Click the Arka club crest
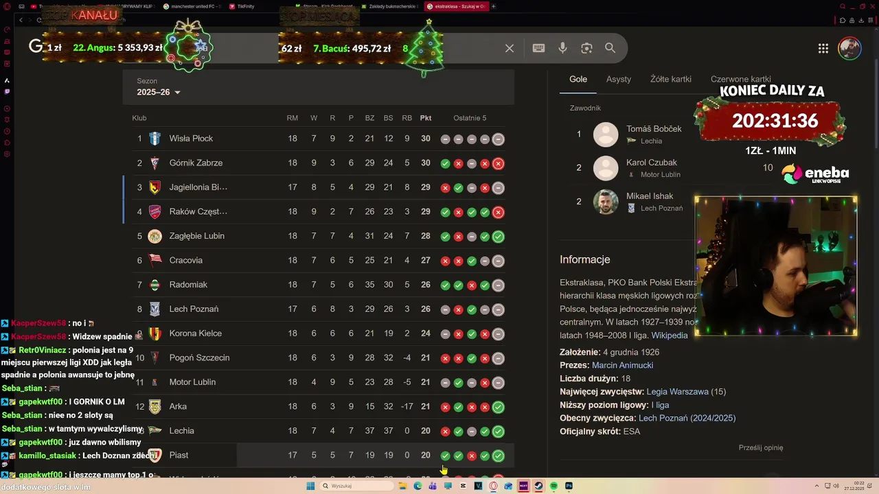This screenshot has width=879, height=494. coord(155,406)
